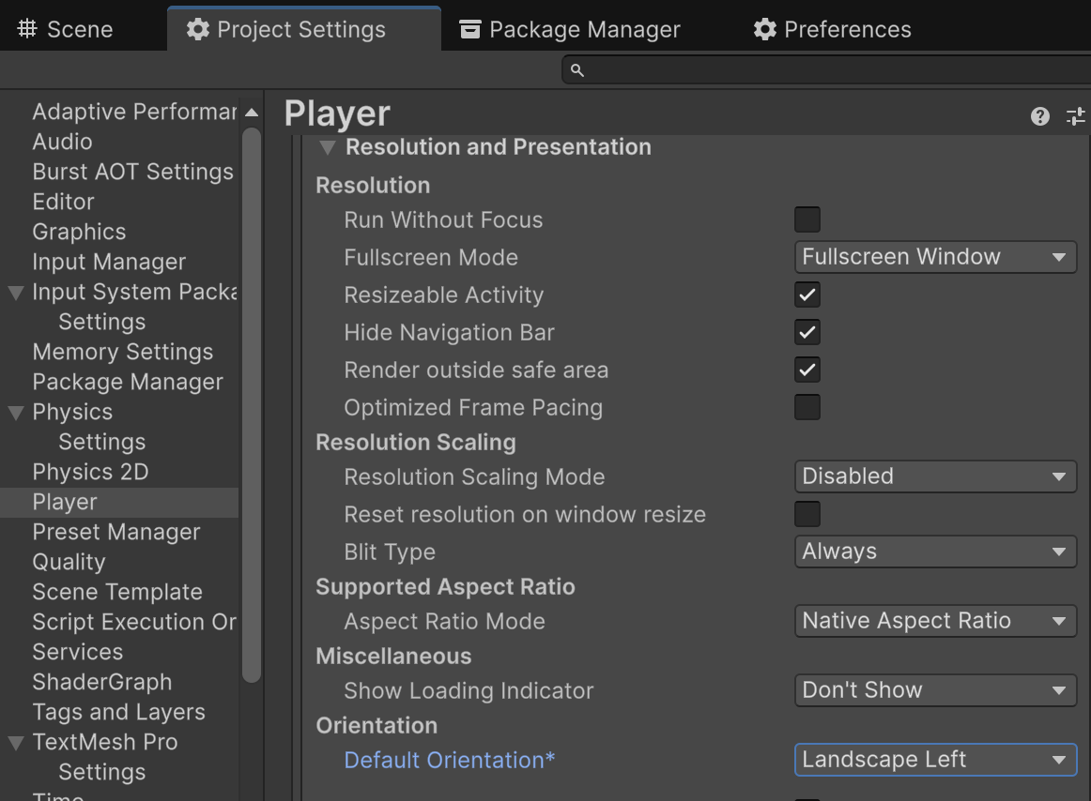Toggle Optimized Frame Pacing checkbox
This screenshot has height=801, width=1091.
pos(807,407)
